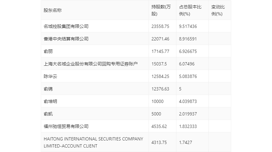Select the HAITONG INTERNATIONAL SECURITIES COMPANY row
This screenshot has height=152, width=272.
coord(136,142)
